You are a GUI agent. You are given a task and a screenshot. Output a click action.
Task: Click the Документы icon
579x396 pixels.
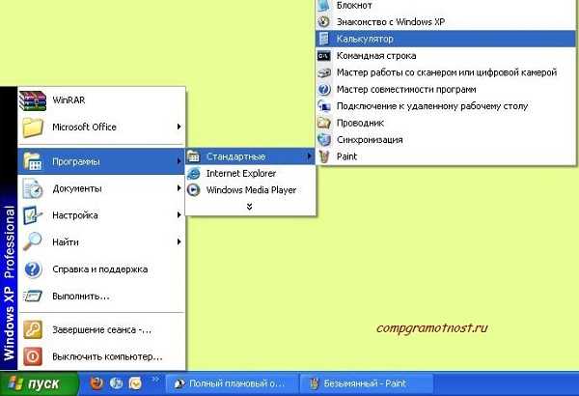click(33, 188)
